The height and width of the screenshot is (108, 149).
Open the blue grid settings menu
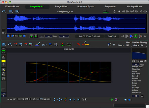point(50,44)
